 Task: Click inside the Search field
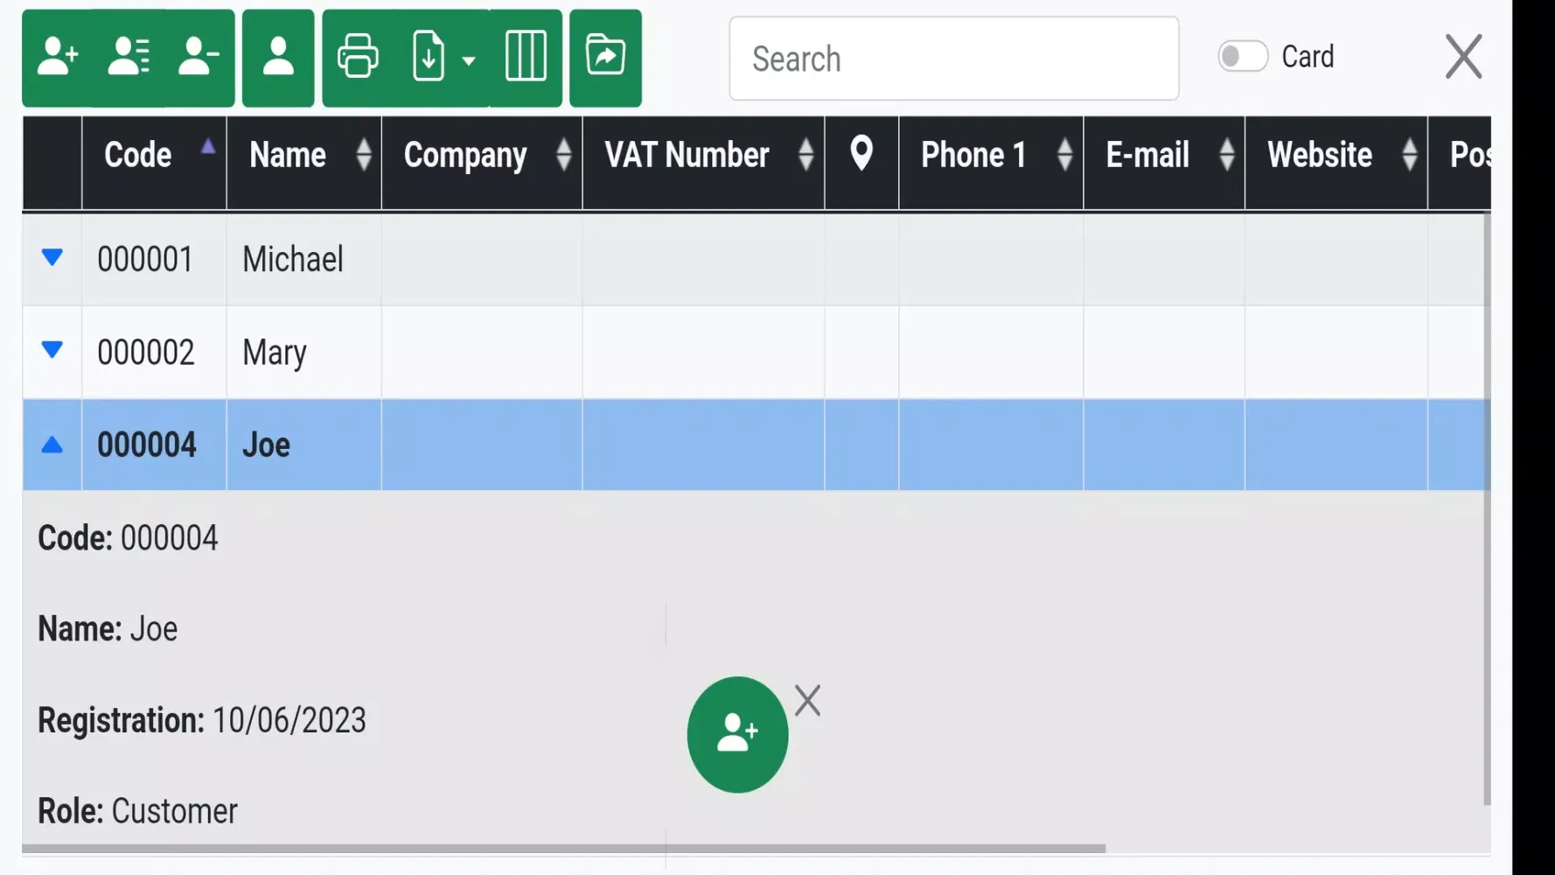click(953, 58)
